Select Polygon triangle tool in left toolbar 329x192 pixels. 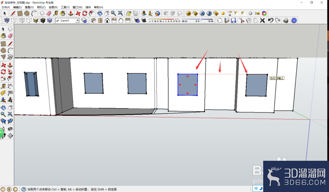(x=3, y=57)
